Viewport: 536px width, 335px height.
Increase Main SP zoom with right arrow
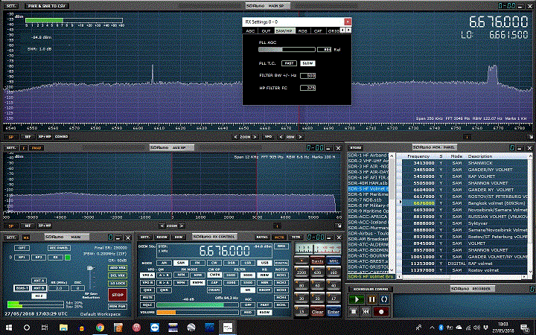(255, 137)
